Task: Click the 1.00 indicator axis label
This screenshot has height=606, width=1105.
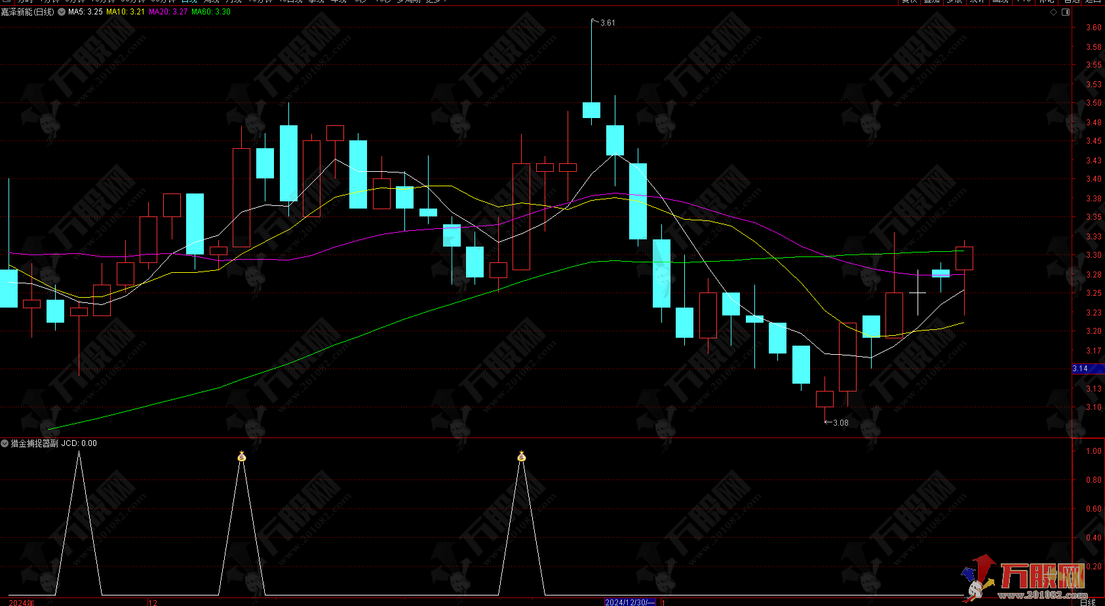Action: [x=1093, y=451]
